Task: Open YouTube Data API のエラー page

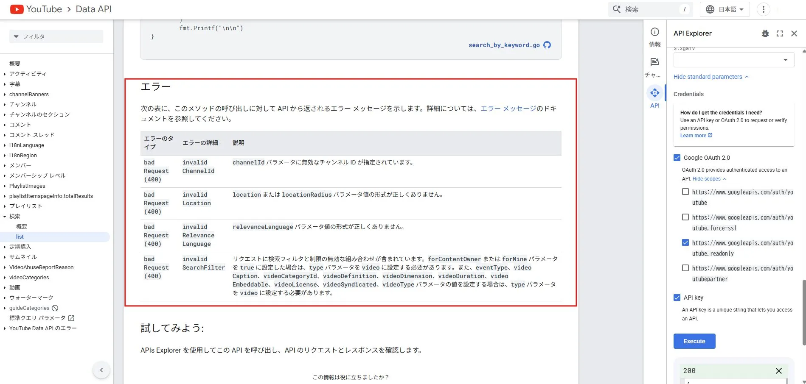Action: pos(43,328)
